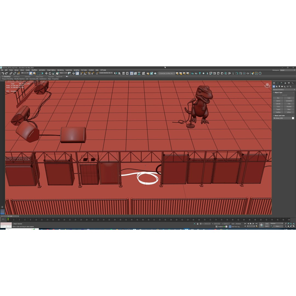Toggle Angle Snap icon
296x296 pixels.
(85, 73)
